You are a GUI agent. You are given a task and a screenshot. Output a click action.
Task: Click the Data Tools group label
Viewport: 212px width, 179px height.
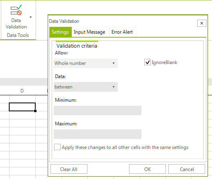click(x=18, y=35)
